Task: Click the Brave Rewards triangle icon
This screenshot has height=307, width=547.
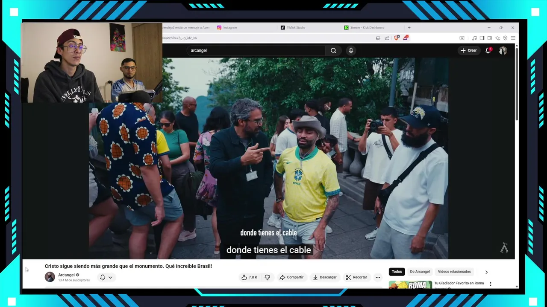Action: [405, 38]
